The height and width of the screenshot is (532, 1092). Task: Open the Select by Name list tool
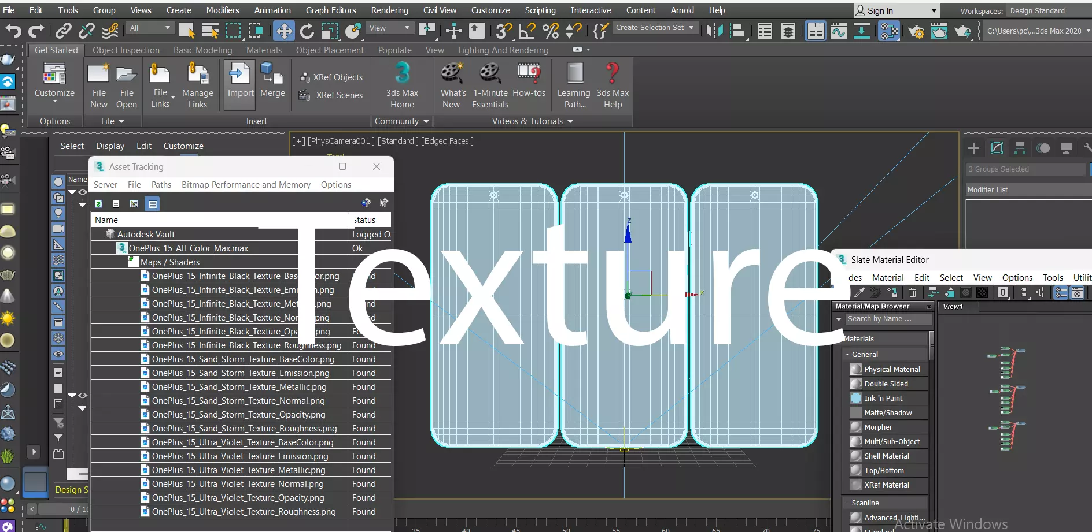210,31
